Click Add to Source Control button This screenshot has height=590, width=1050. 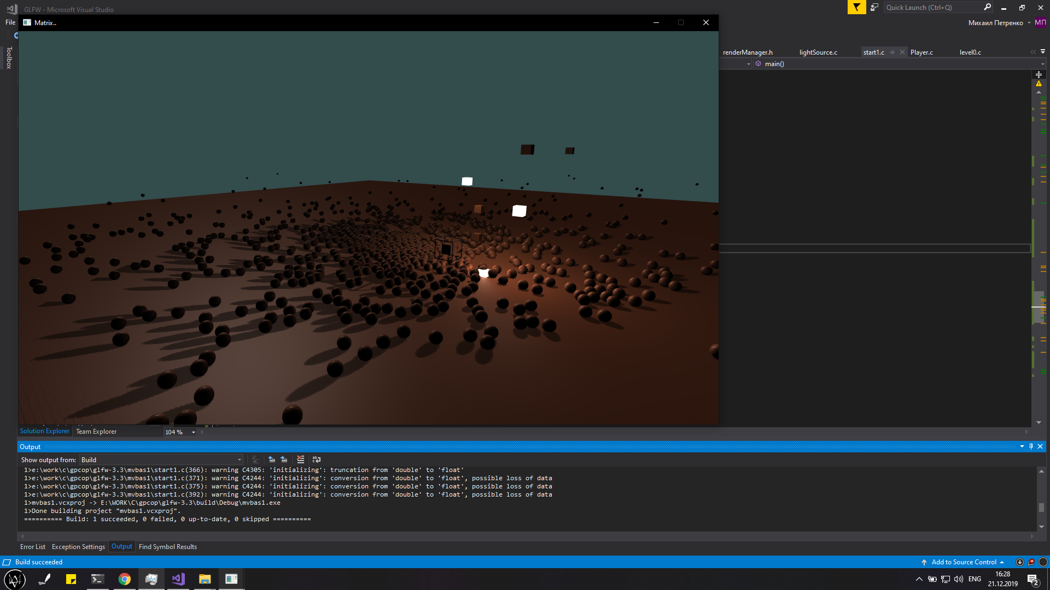[x=964, y=562]
